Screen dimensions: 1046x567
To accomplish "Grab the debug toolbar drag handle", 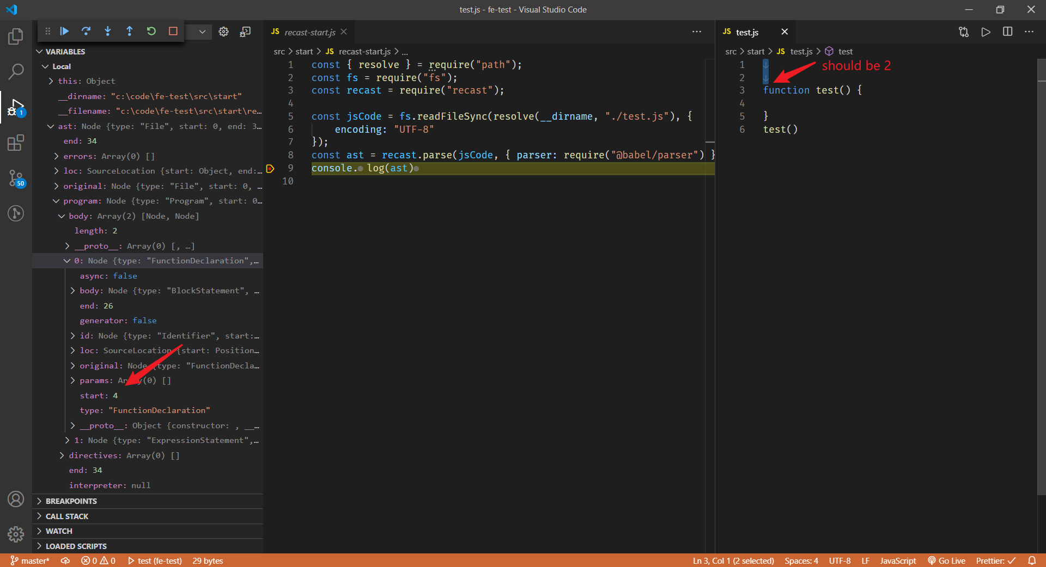I will click(x=47, y=31).
